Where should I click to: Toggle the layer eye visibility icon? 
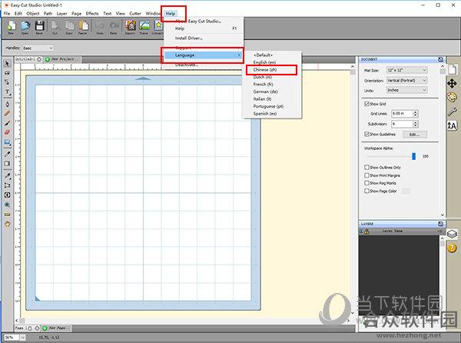(361, 231)
